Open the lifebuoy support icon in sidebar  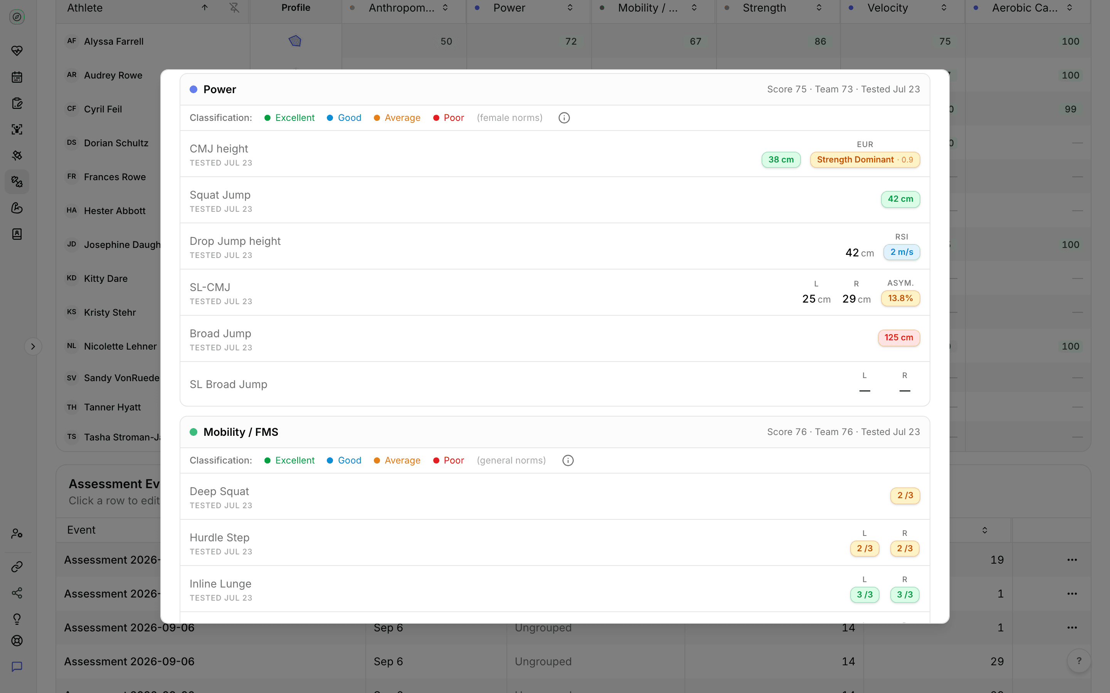click(17, 641)
